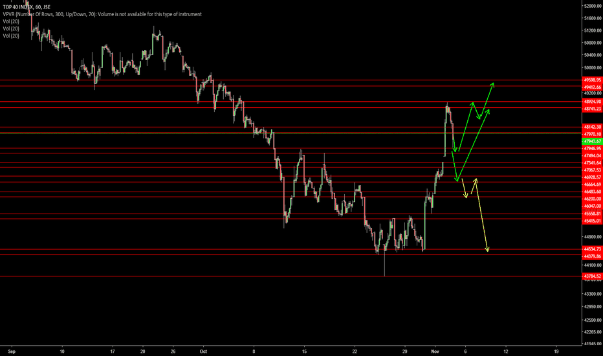Select the 44379.86 price label

[x=592, y=256]
